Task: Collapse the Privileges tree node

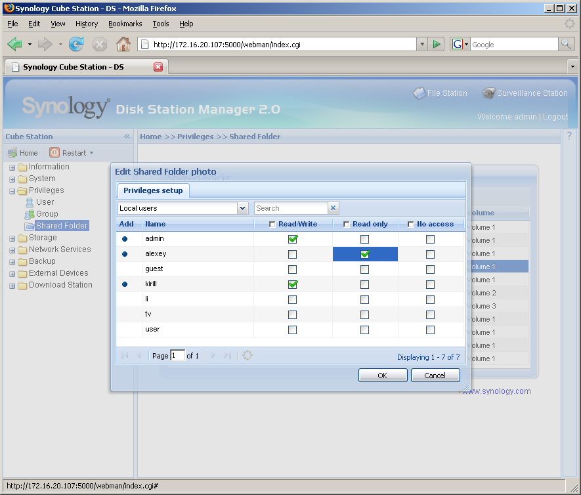Action: (x=12, y=192)
